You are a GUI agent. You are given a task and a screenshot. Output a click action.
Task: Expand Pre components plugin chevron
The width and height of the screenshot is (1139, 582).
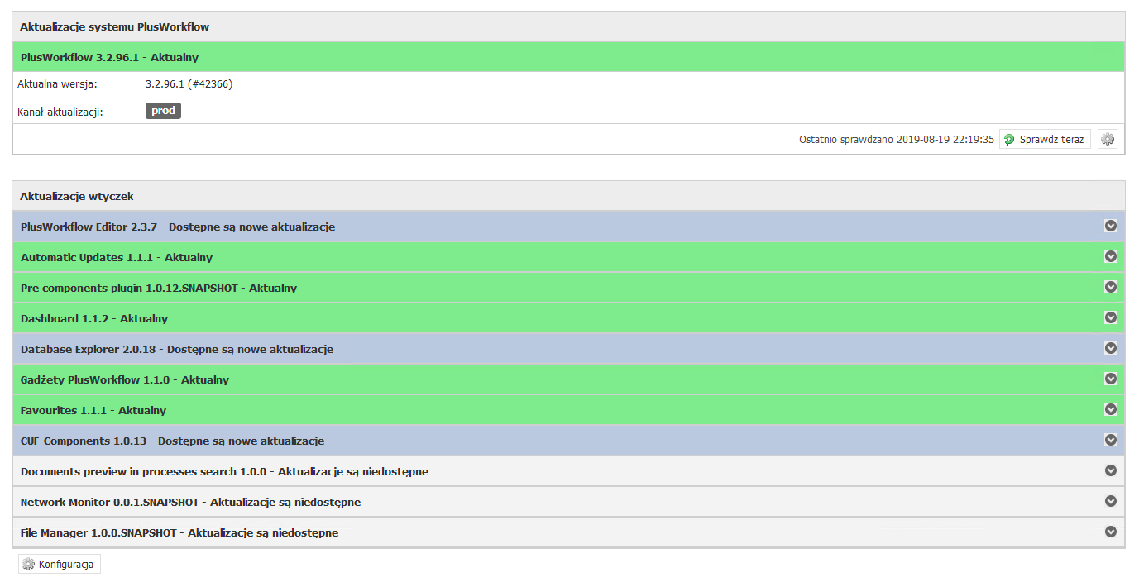pyautogui.click(x=1111, y=287)
